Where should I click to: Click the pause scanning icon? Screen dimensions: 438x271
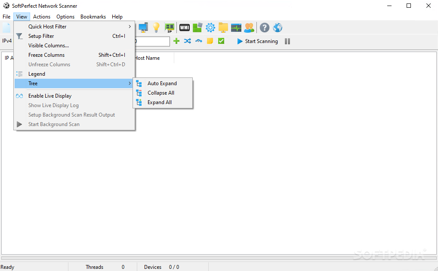coord(287,41)
